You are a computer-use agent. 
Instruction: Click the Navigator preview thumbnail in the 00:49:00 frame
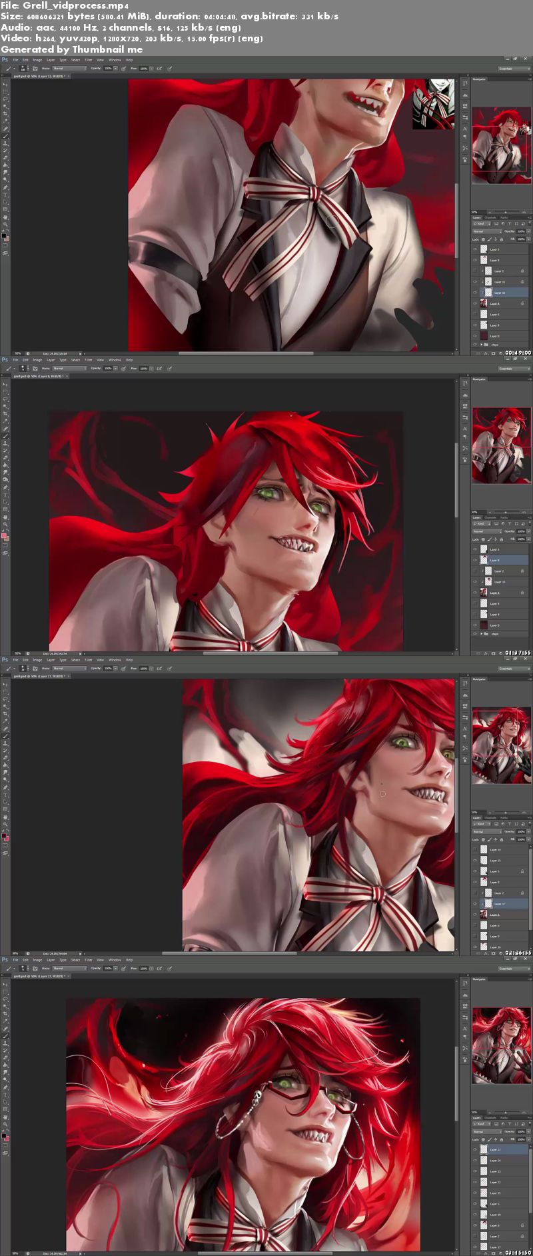(502, 145)
